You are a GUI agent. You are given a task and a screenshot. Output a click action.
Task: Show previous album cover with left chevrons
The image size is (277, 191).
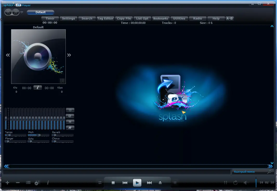click(x=8, y=55)
